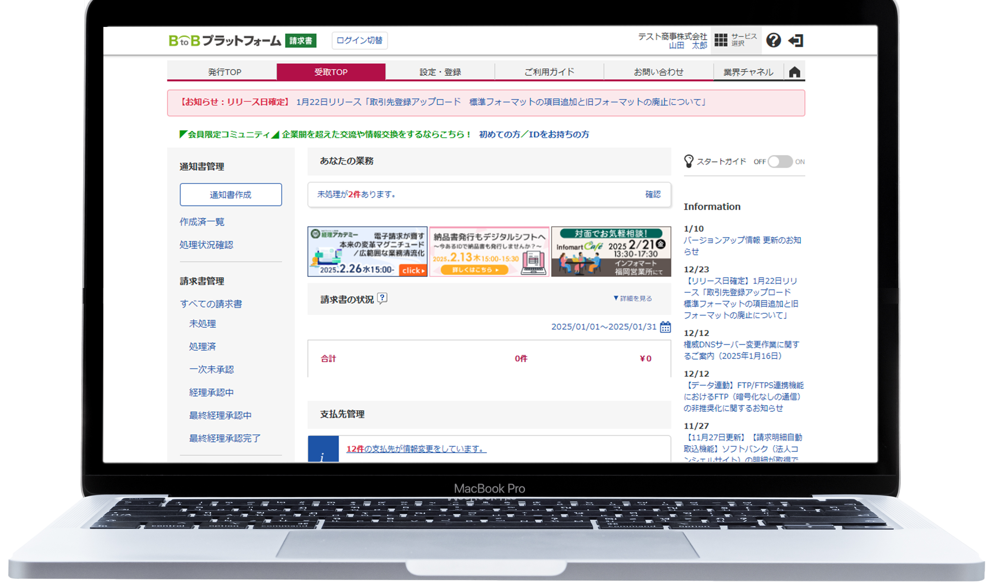Open the Infomart Café 2/21 banner

pos(611,252)
